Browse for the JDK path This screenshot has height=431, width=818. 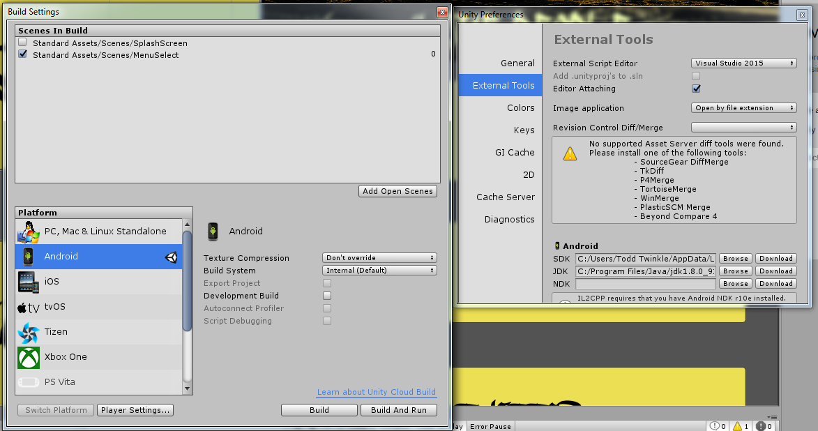[736, 271]
